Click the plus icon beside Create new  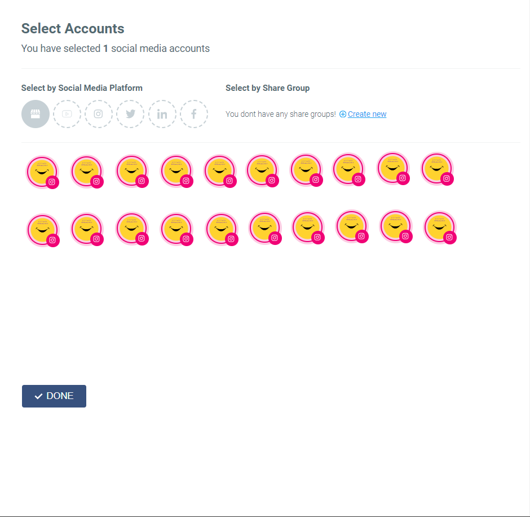[342, 114]
